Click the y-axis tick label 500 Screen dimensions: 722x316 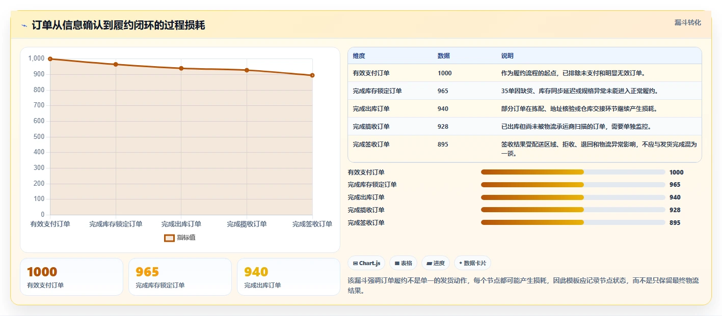[x=39, y=137]
